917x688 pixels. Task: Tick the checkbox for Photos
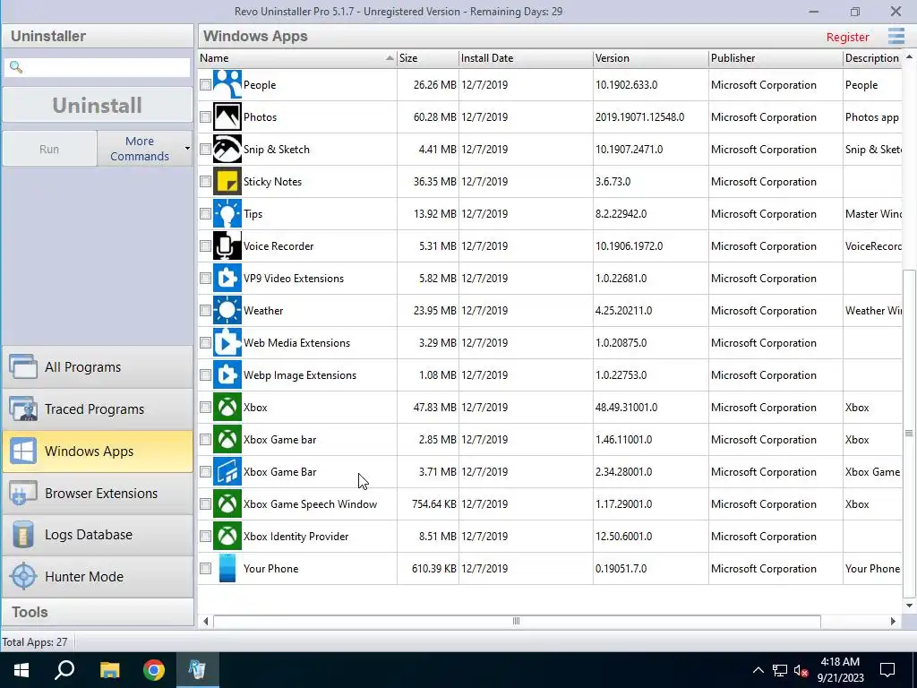[x=205, y=117]
